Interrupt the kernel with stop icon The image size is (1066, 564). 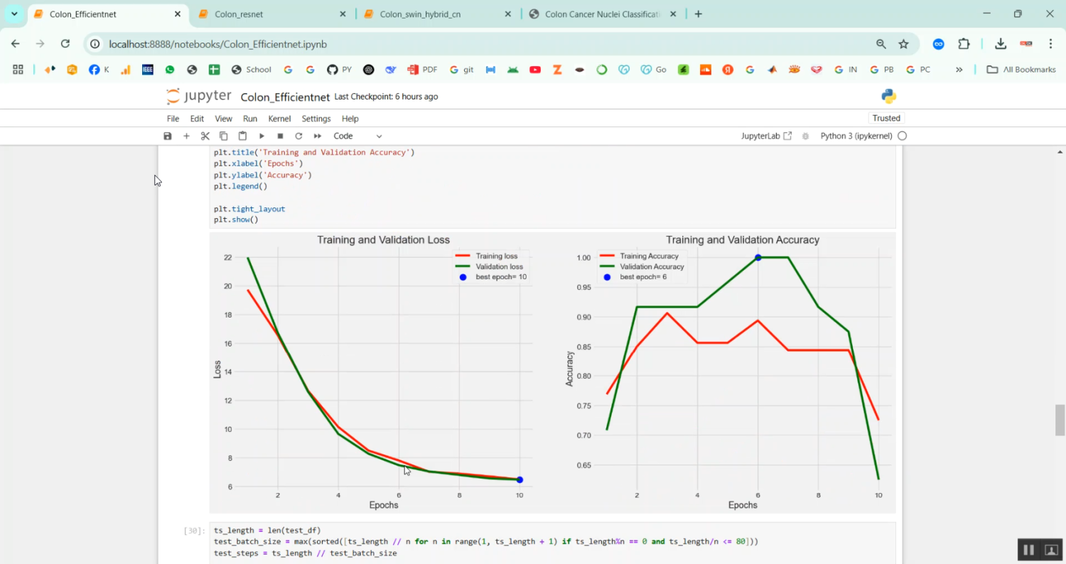280,136
